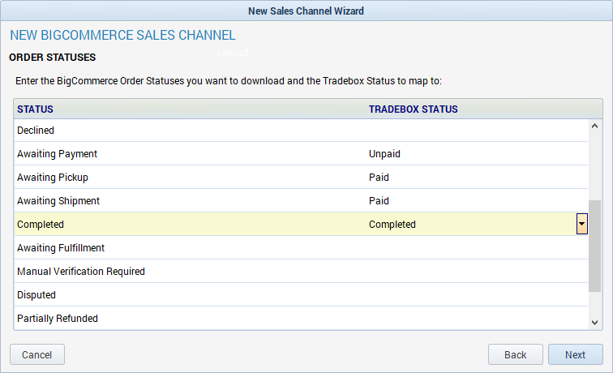Click the scroll down arrow of the status list

[x=594, y=323]
